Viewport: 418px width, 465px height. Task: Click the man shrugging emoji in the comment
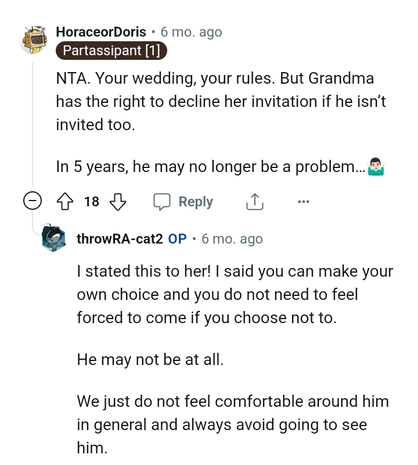tap(375, 167)
